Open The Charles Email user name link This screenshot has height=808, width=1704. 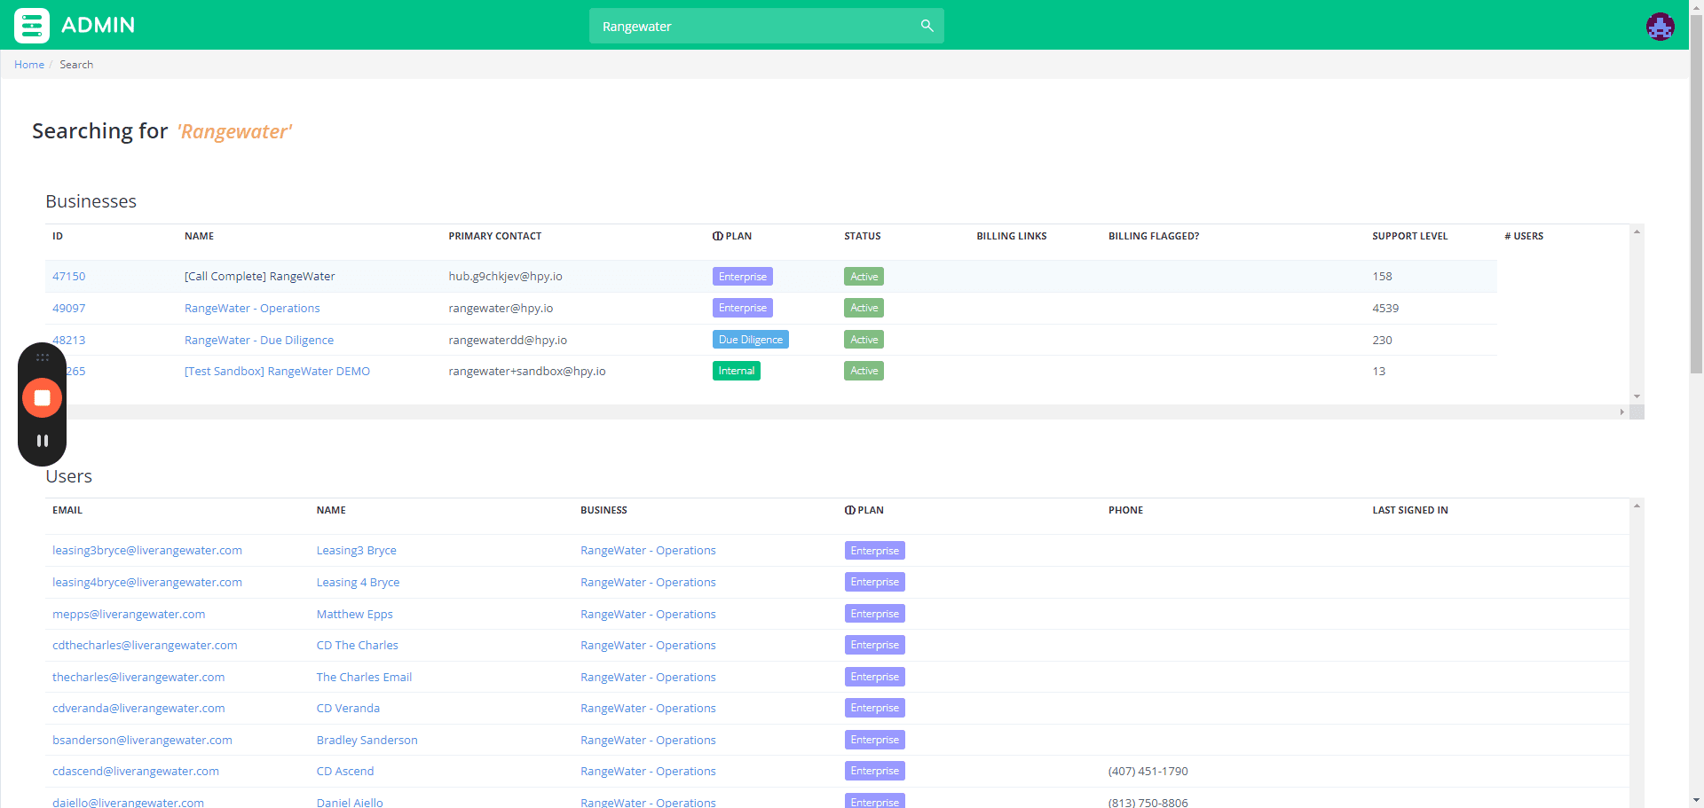point(364,678)
